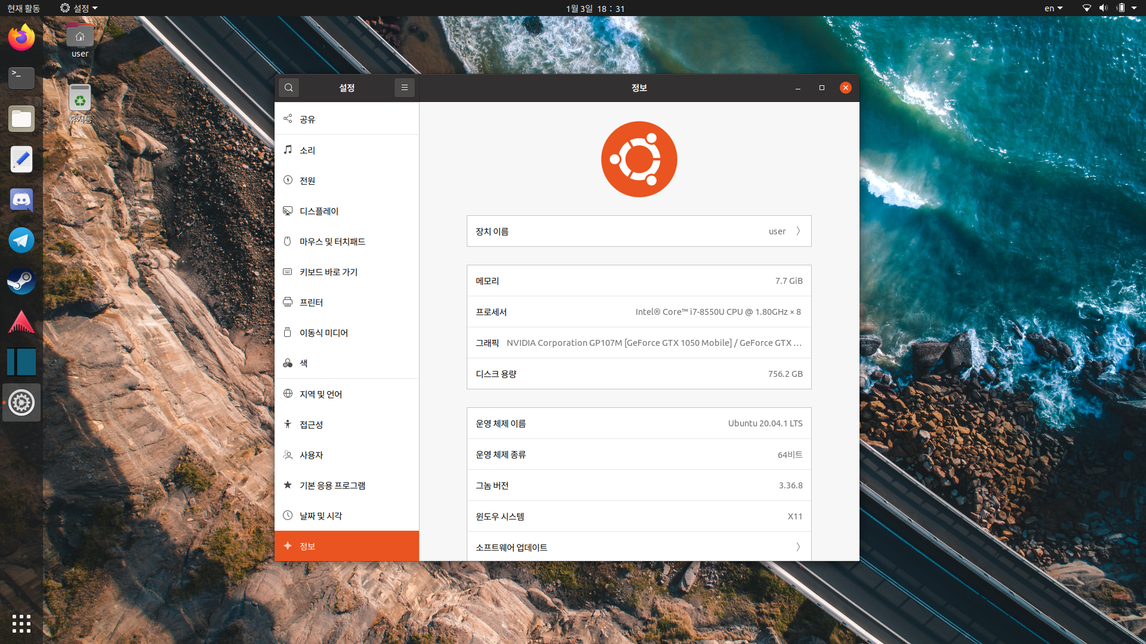Expand the Device Name (장치 이름) row
1146x644 pixels.
coord(639,231)
